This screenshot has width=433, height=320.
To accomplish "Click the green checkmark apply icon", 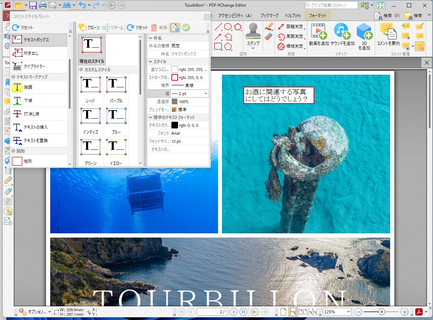I will [x=186, y=27].
